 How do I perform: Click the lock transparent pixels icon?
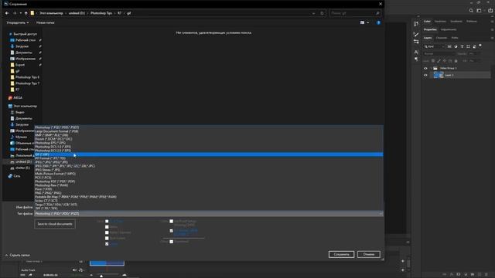(433, 61)
